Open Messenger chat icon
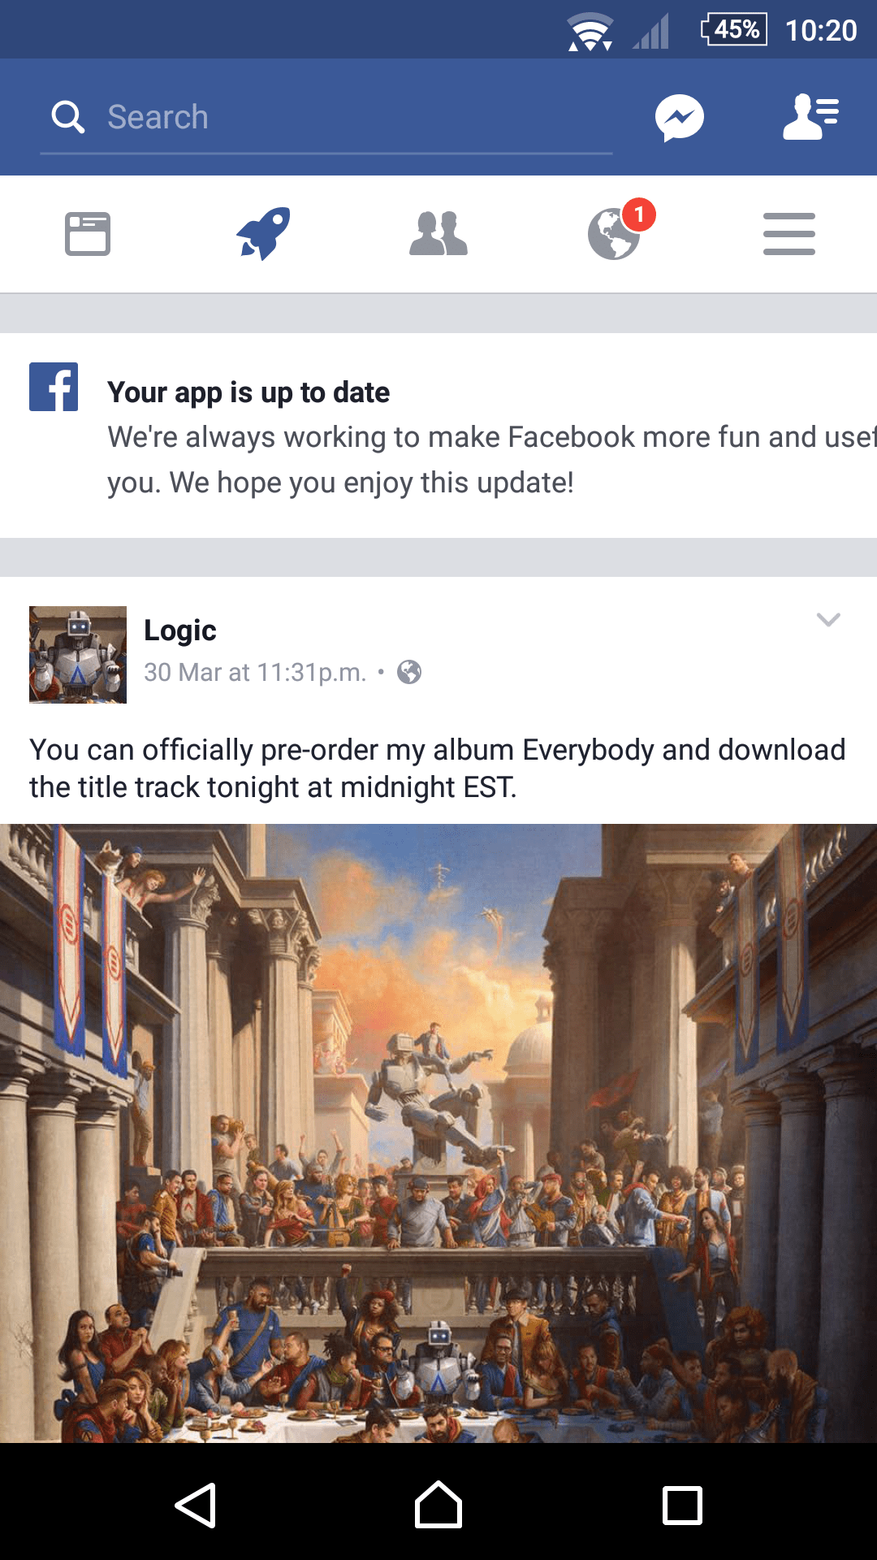Image resolution: width=877 pixels, height=1560 pixels. coord(680,118)
